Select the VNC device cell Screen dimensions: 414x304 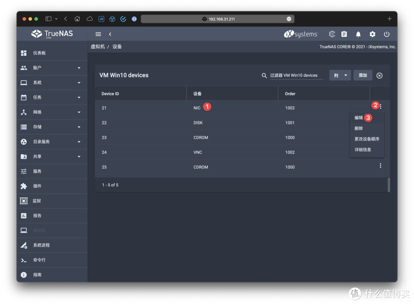[x=197, y=153]
